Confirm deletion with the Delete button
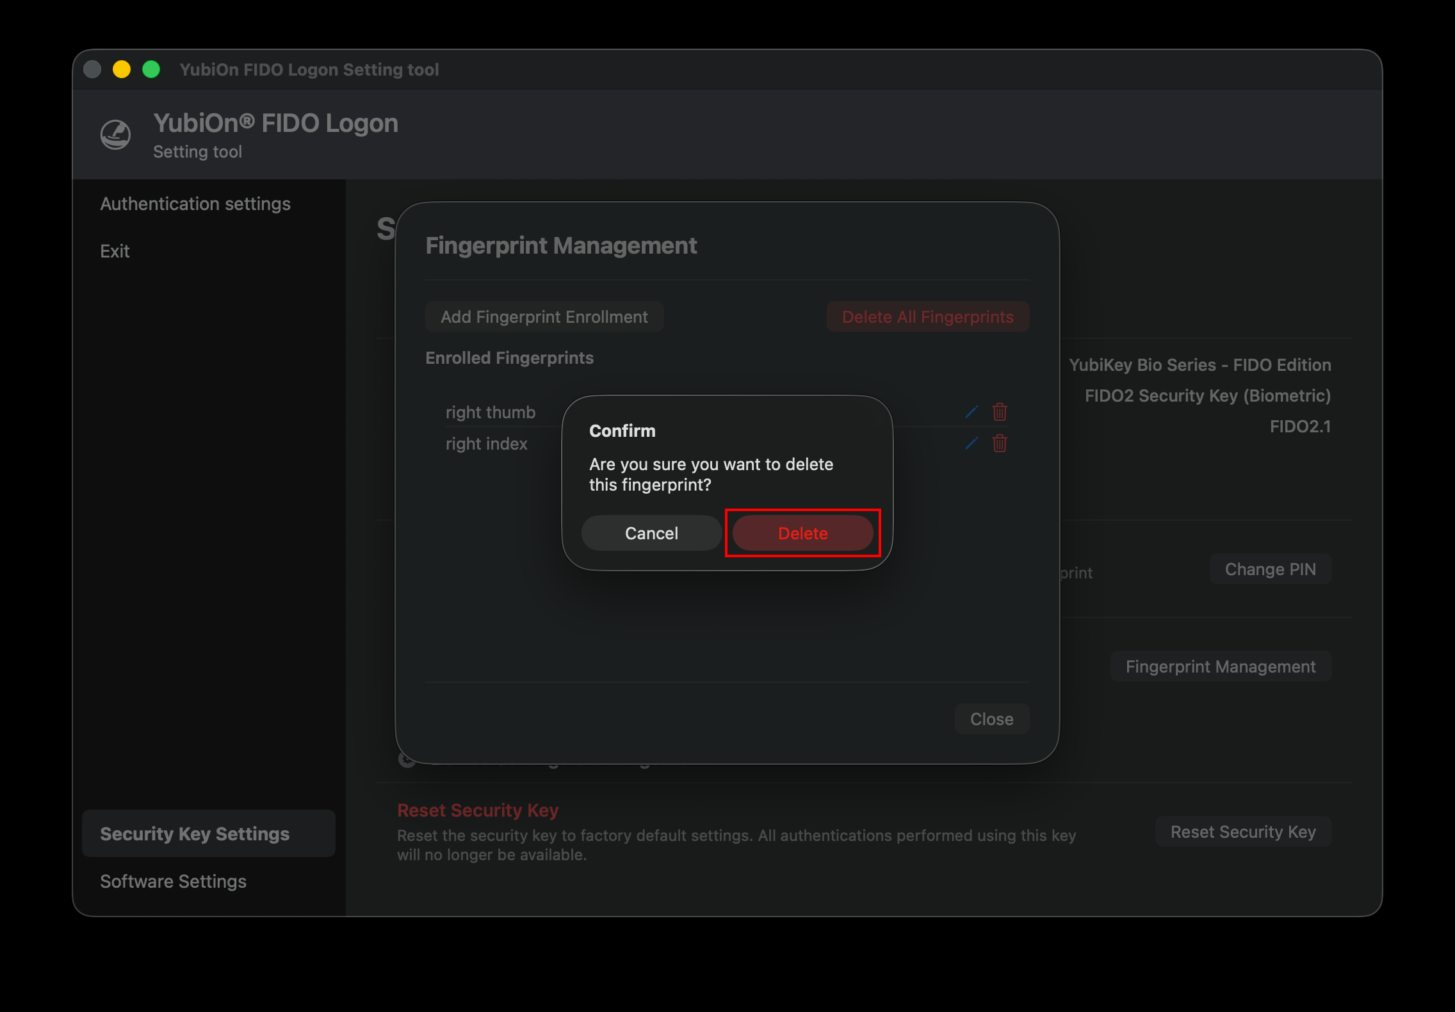This screenshot has height=1012, width=1455. pyautogui.click(x=802, y=533)
